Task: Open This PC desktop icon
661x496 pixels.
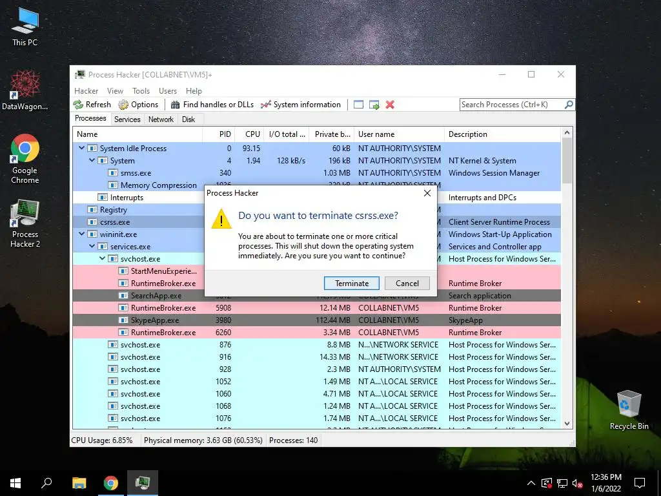Action: (25, 26)
